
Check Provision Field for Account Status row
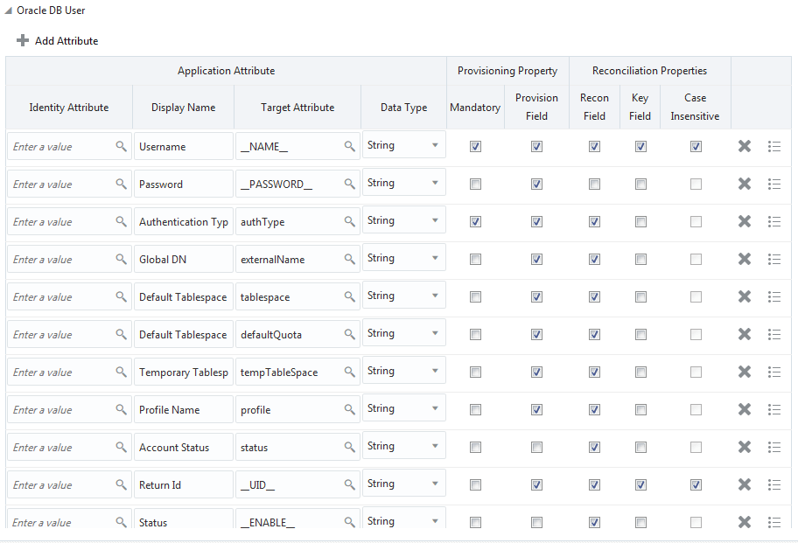(x=536, y=448)
